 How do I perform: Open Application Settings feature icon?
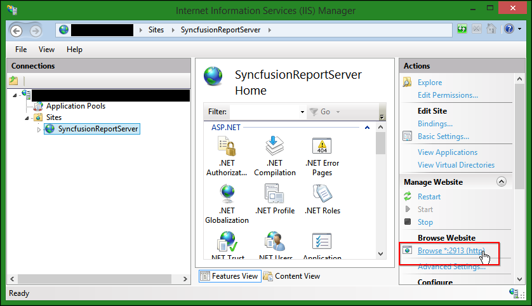[322, 241]
